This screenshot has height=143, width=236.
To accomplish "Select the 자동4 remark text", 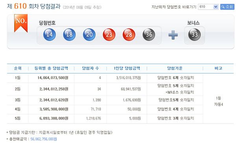I will (x=218, y=104).
